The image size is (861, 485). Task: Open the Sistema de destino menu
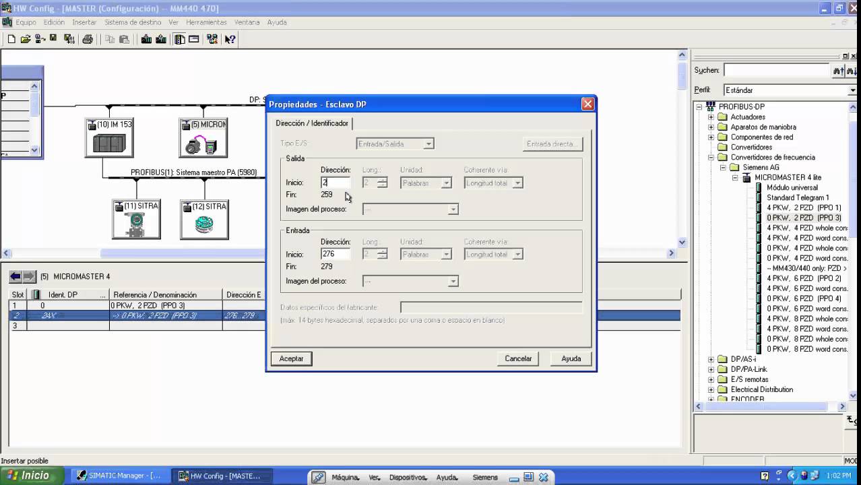(133, 22)
